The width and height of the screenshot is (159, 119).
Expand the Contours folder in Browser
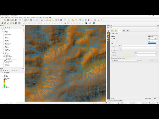tap(2, 39)
